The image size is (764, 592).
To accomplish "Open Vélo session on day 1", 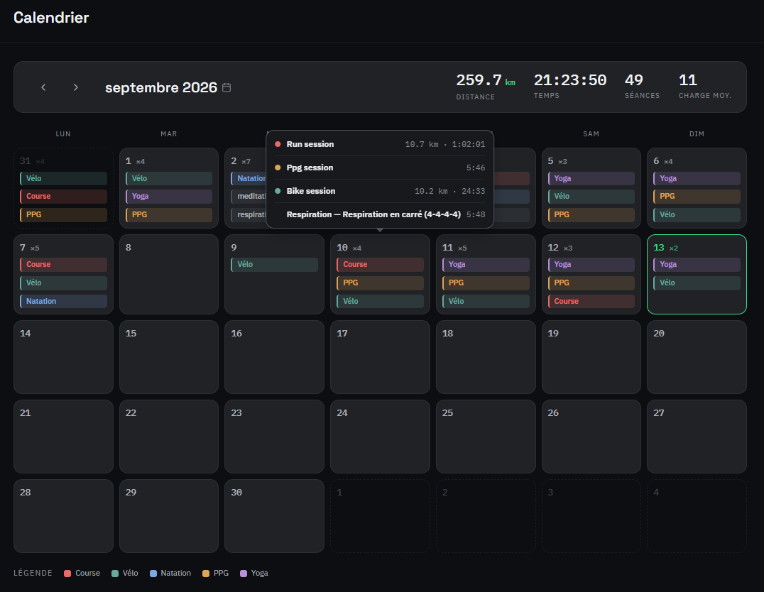I will click(x=168, y=178).
